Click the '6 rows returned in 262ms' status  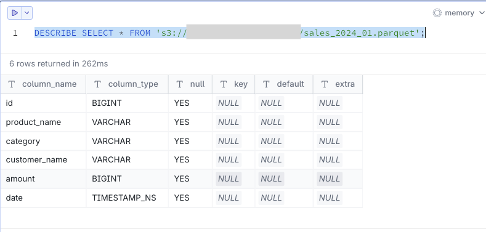pos(59,64)
